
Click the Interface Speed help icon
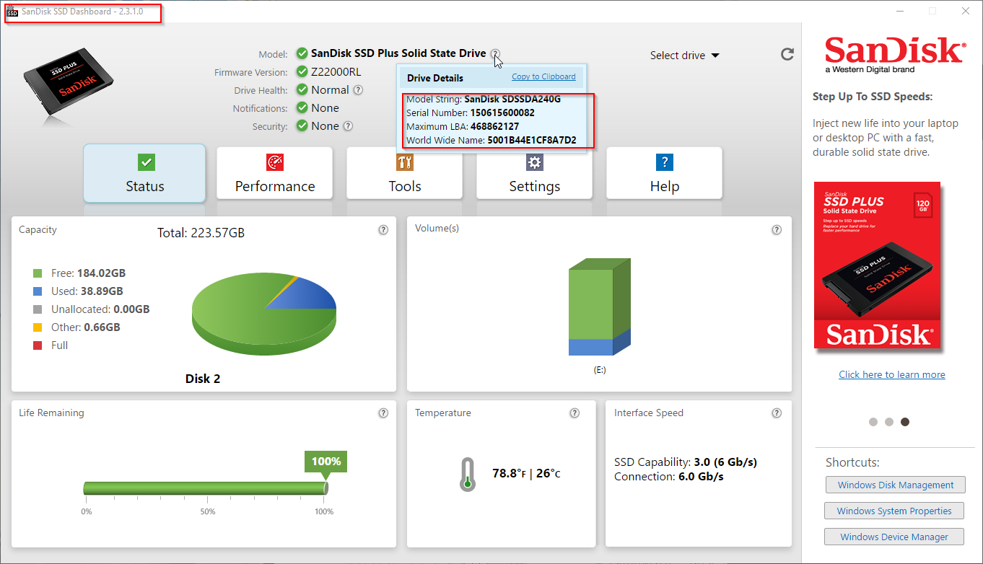(x=777, y=413)
